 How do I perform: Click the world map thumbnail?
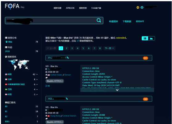pos(19,65)
